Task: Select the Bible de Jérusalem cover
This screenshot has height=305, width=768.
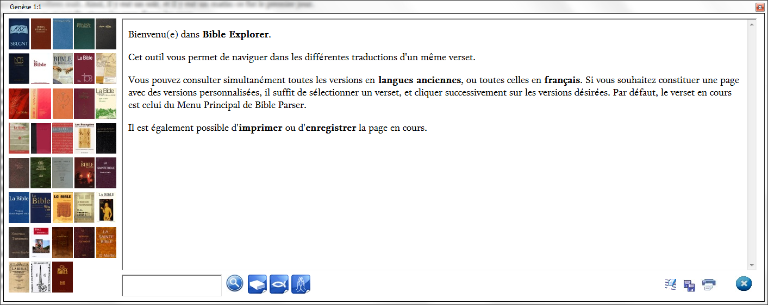Action: point(63,69)
